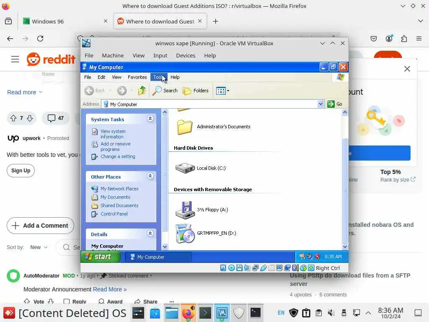Open Firefox extensions puzzle icon

[404, 39]
